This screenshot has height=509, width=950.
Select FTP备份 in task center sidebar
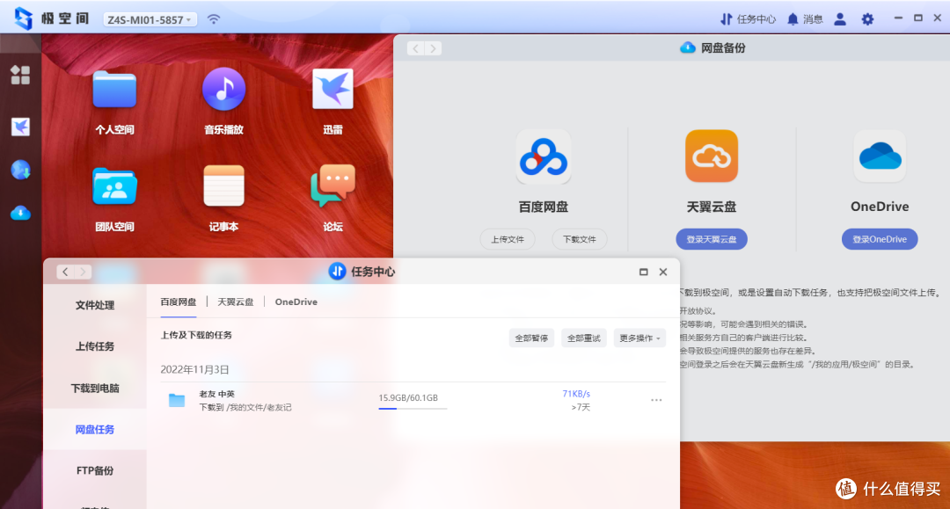95,470
